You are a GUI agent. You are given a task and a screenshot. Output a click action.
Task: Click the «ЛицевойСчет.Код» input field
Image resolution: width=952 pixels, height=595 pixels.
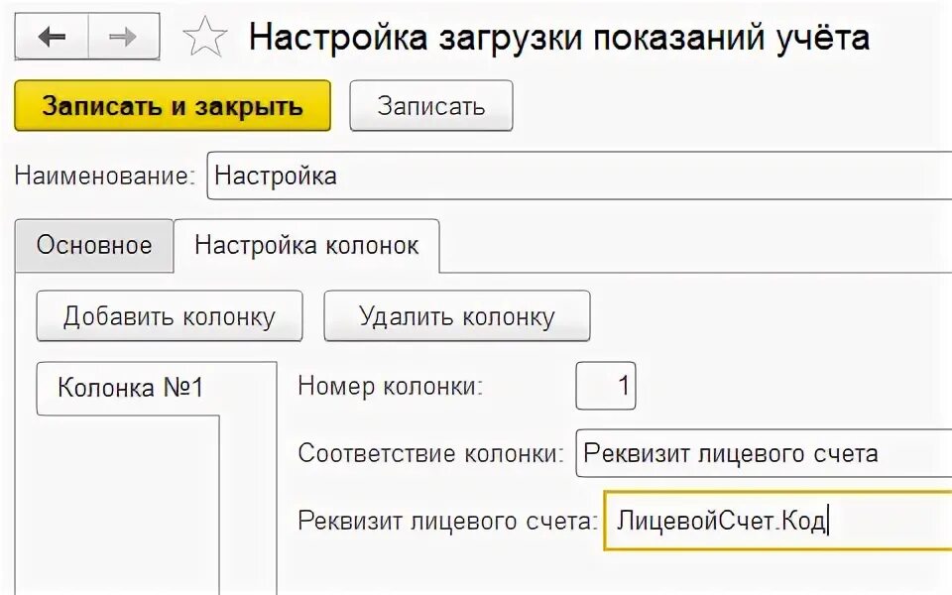(778, 521)
